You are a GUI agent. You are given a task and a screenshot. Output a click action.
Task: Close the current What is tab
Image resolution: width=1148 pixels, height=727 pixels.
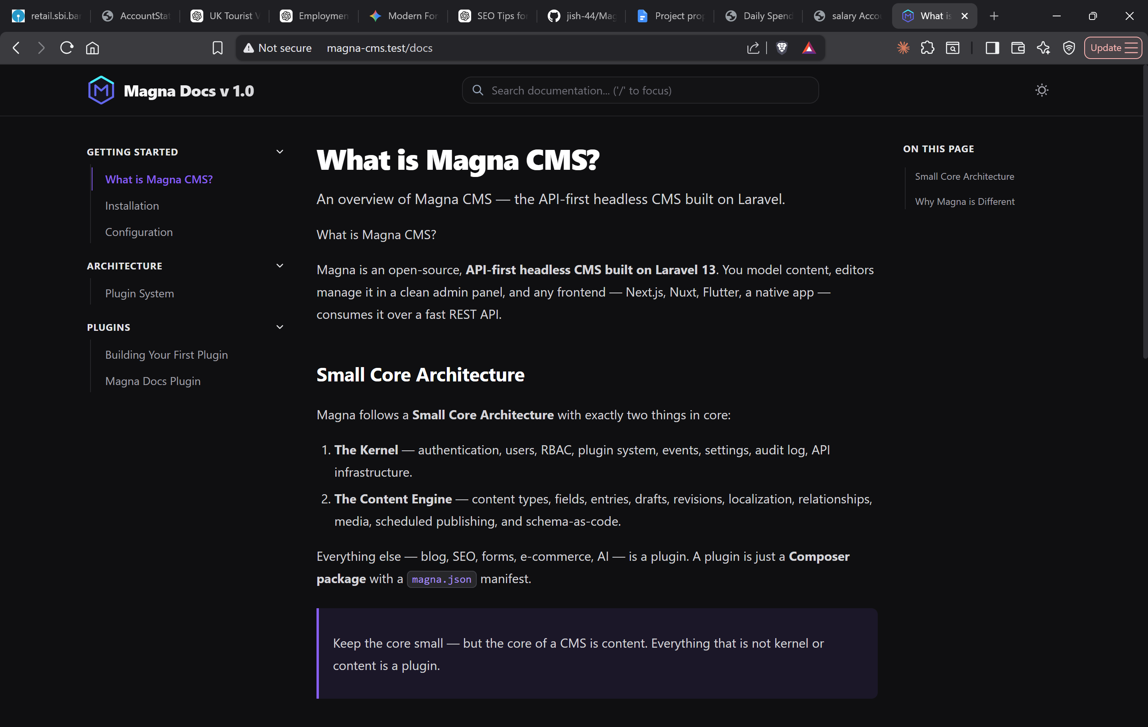click(965, 16)
